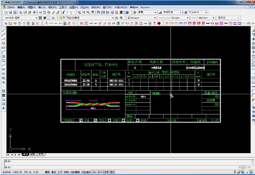Click the 线宽 lineweight status button

point(106,172)
